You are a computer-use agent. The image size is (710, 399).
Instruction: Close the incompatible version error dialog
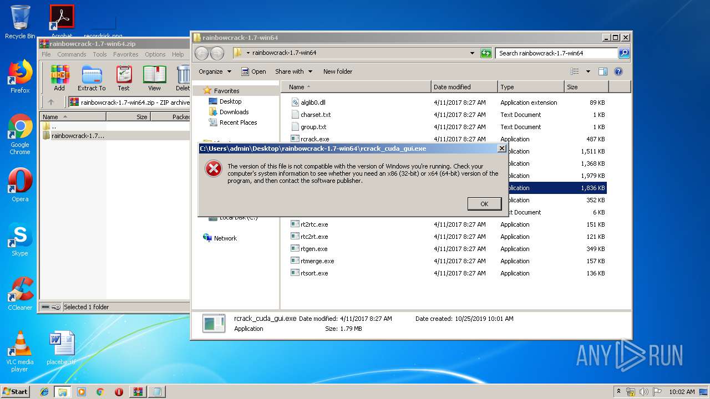tap(502, 149)
